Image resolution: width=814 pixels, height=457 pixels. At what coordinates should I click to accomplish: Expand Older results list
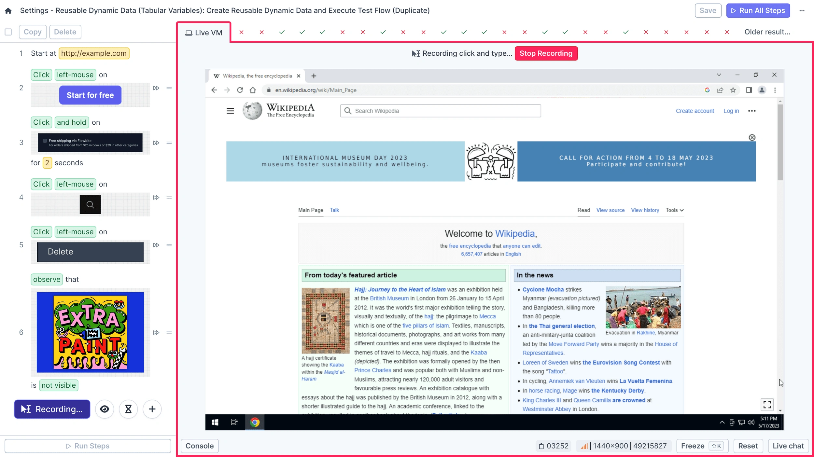click(x=767, y=32)
